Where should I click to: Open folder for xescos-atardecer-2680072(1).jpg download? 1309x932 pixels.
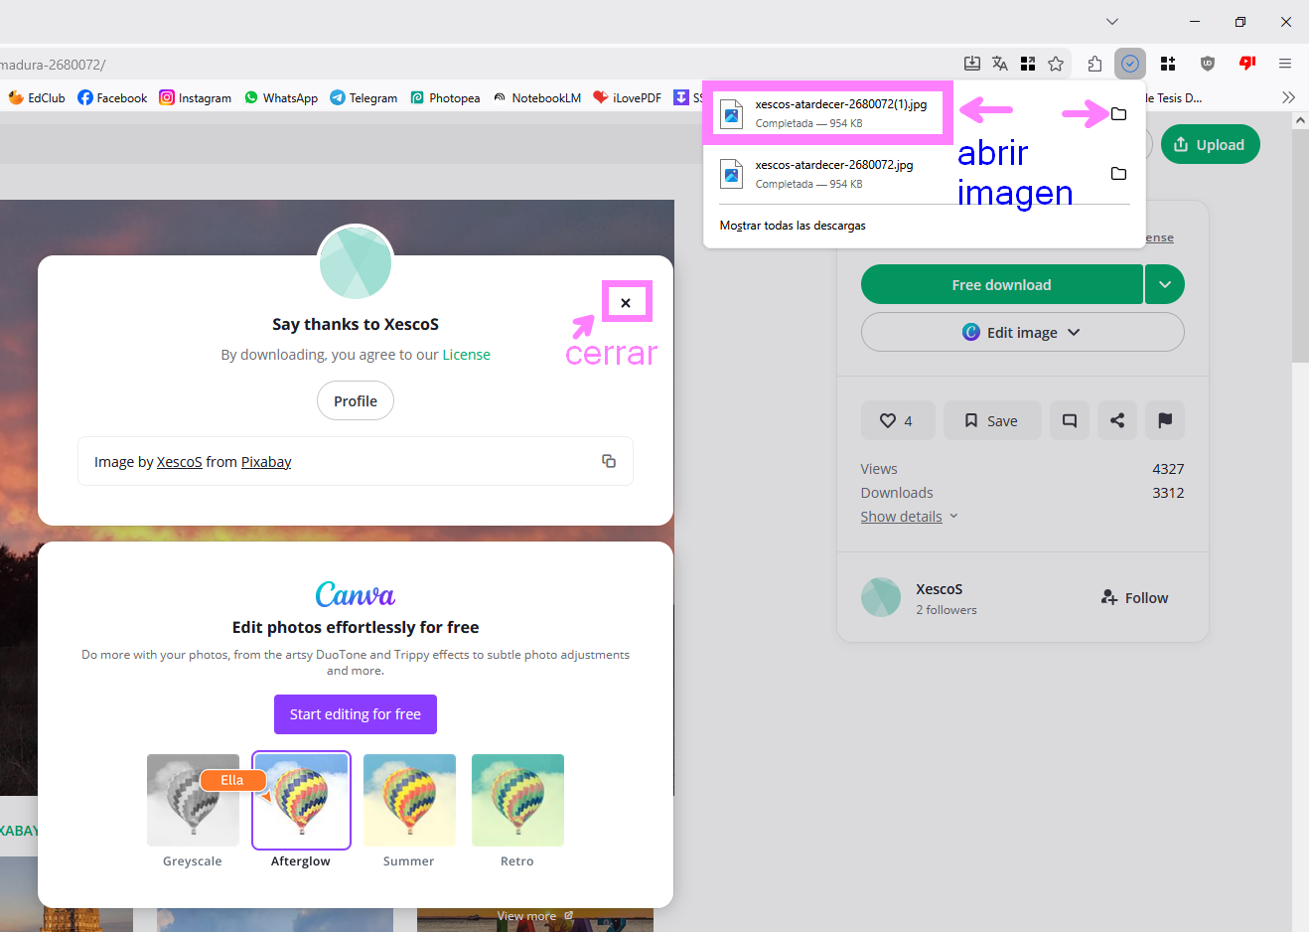tap(1118, 113)
